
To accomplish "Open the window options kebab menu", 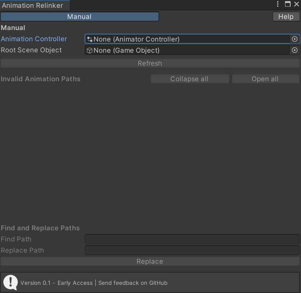I will pyautogui.click(x=278, y=4).
